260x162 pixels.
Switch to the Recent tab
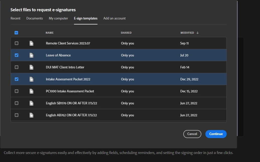point(16,18)
